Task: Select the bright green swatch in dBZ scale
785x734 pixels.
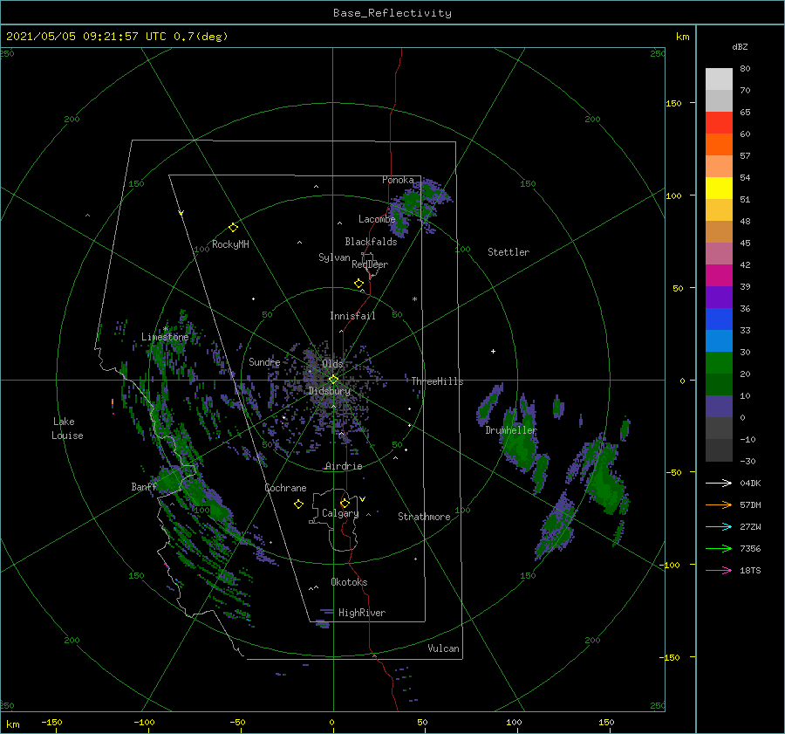Action: (719, 363)
